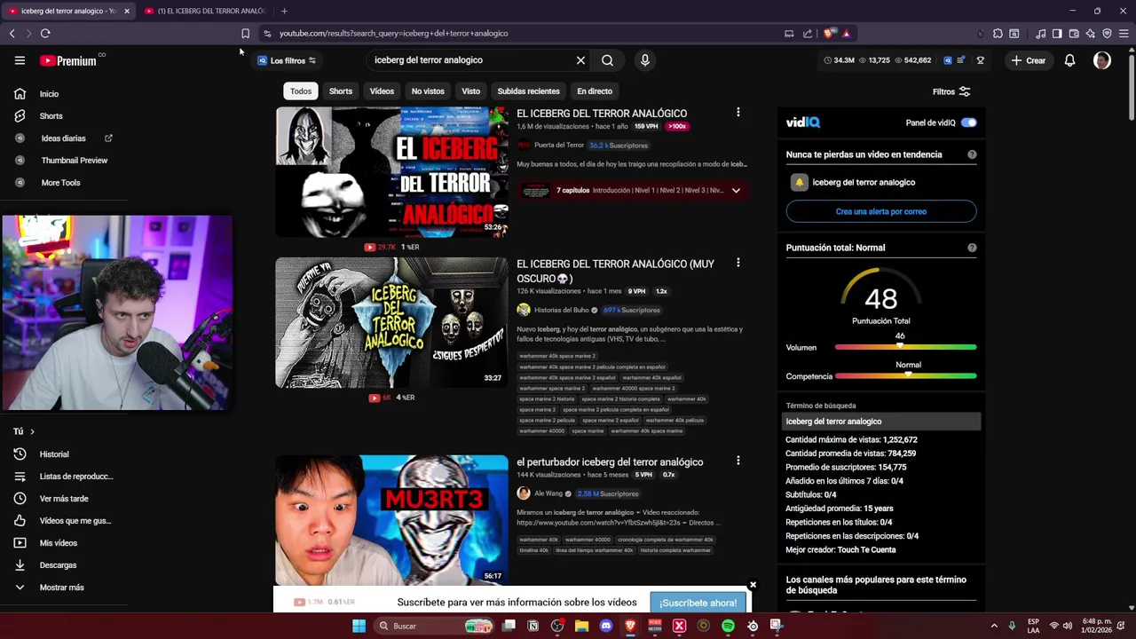The image size is (1136, 639).
Task: Open More Tools in the sidebar
Action: (60, 183)
